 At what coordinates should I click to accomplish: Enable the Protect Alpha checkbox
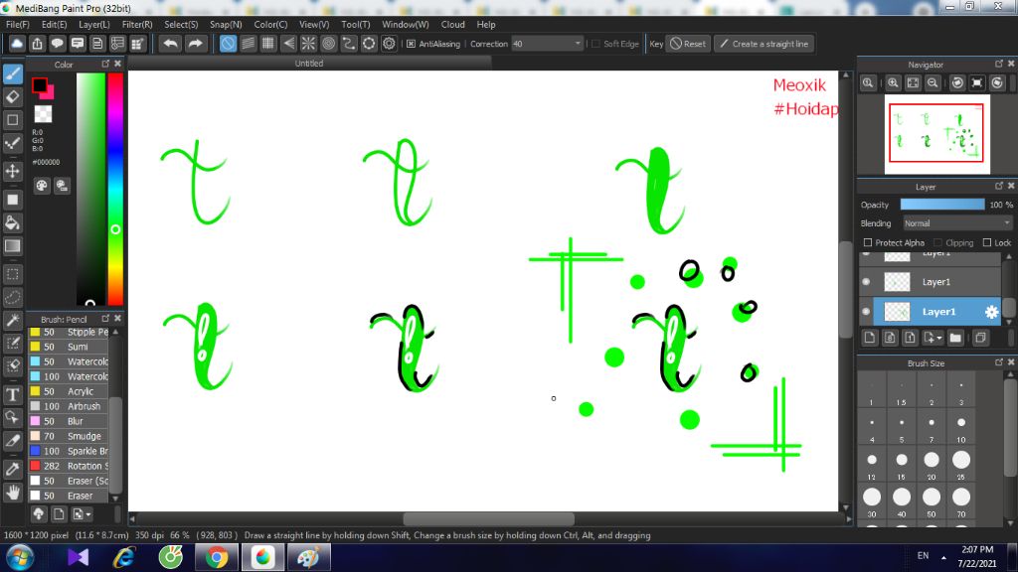(867, 242)
